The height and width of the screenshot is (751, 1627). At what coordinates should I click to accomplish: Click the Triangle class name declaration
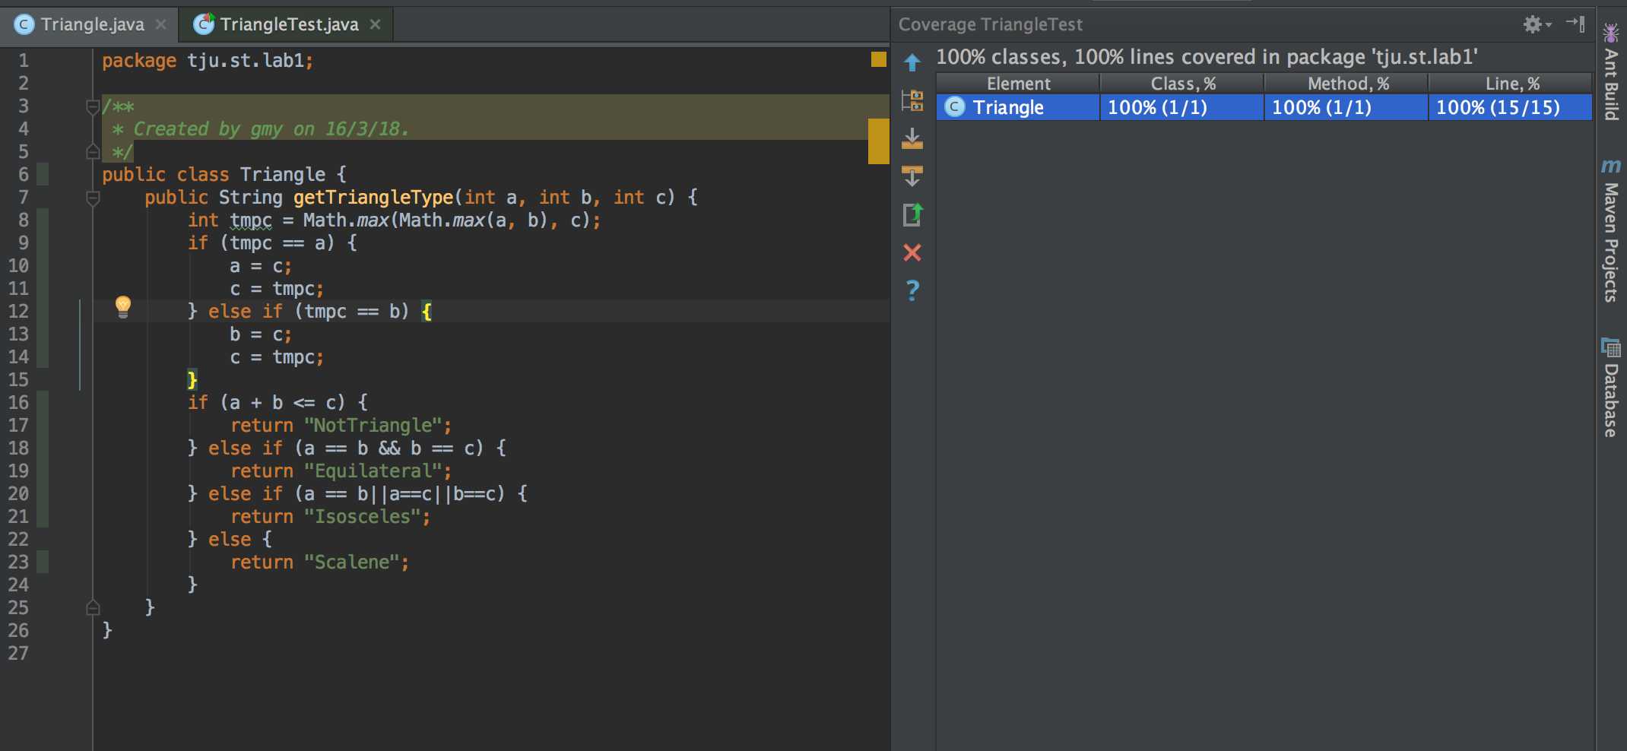[283, 175]
